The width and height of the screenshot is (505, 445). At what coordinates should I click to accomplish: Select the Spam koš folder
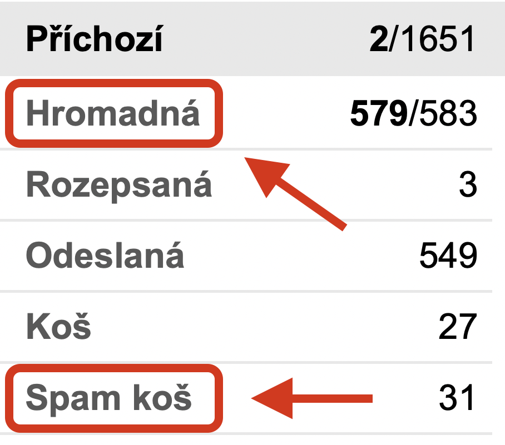pos(109,398)
